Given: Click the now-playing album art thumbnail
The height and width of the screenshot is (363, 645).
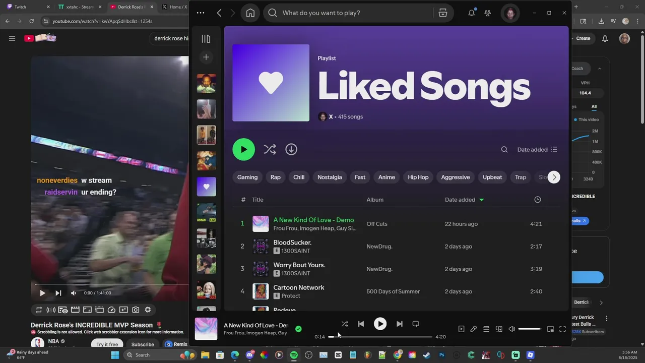Looking at the screenshot, I should pos(206,329).
